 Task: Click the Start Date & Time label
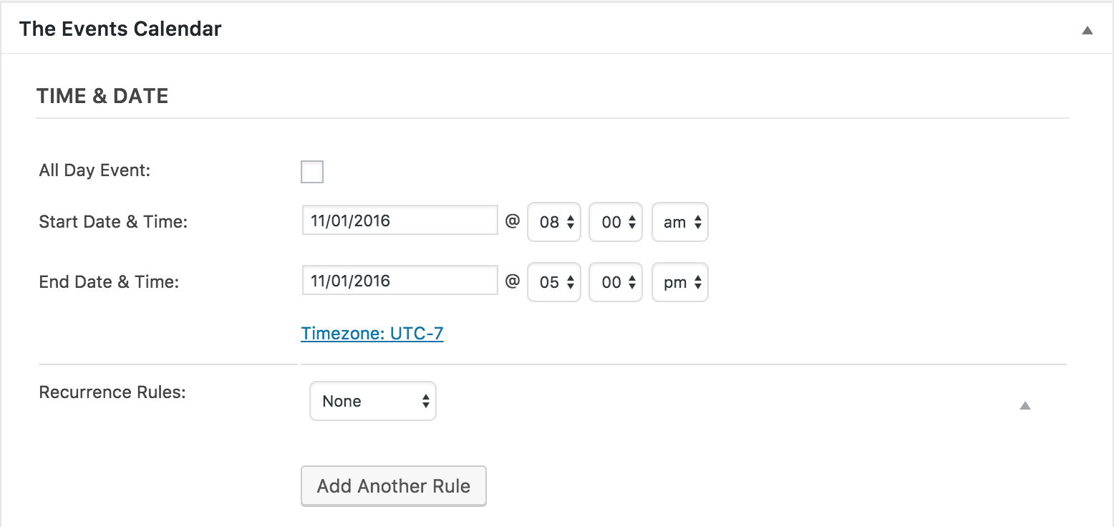pyautogui.click(x=113, y=222)
